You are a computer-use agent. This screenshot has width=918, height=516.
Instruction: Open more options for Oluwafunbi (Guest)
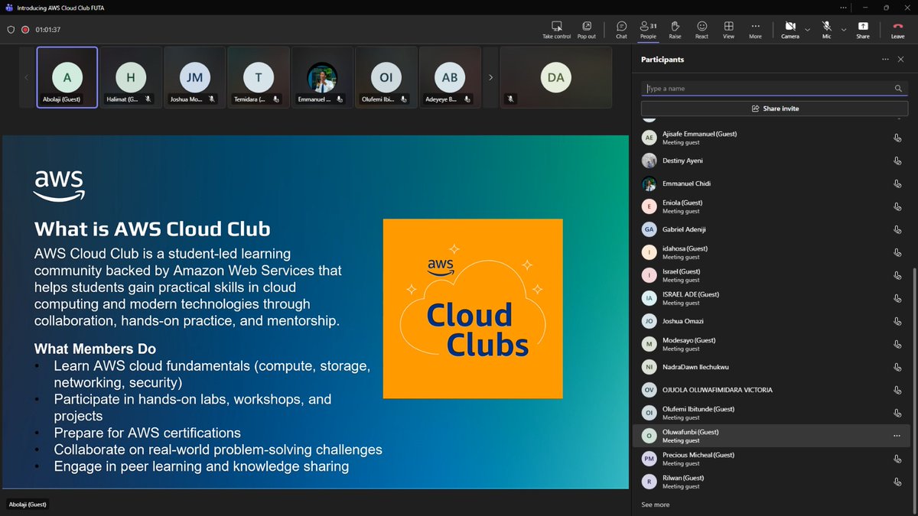pos(897,436)
